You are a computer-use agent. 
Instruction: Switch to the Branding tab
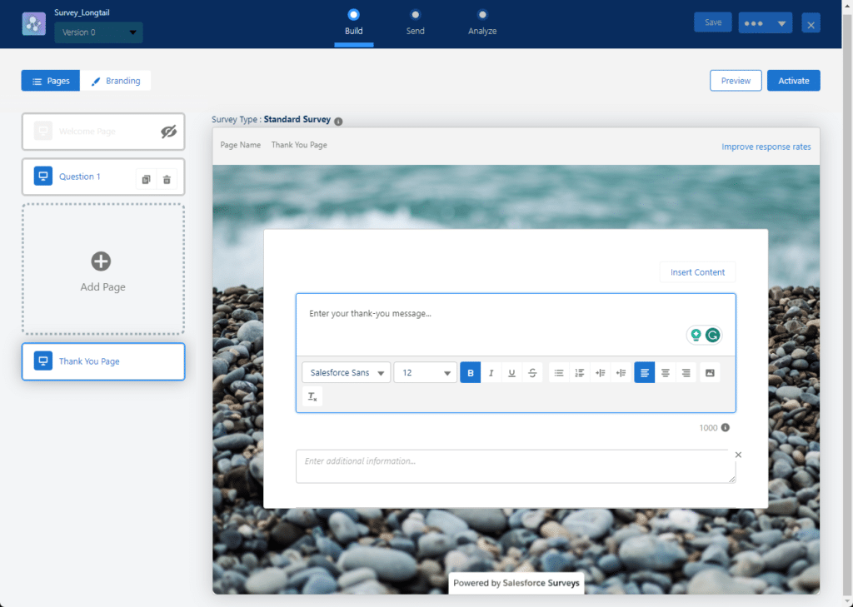pos(116,81)
